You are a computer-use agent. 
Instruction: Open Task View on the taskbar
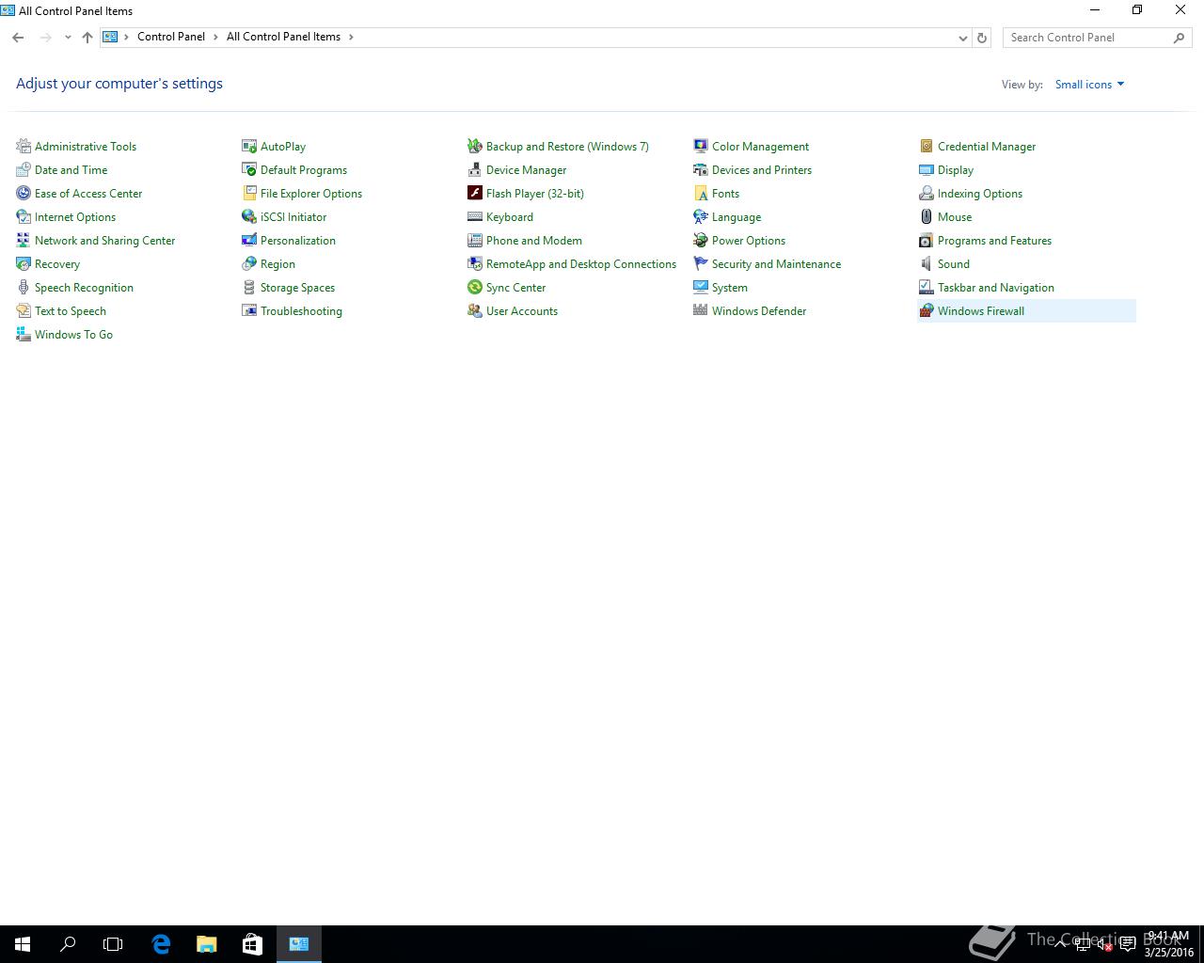tap(113, 944)
